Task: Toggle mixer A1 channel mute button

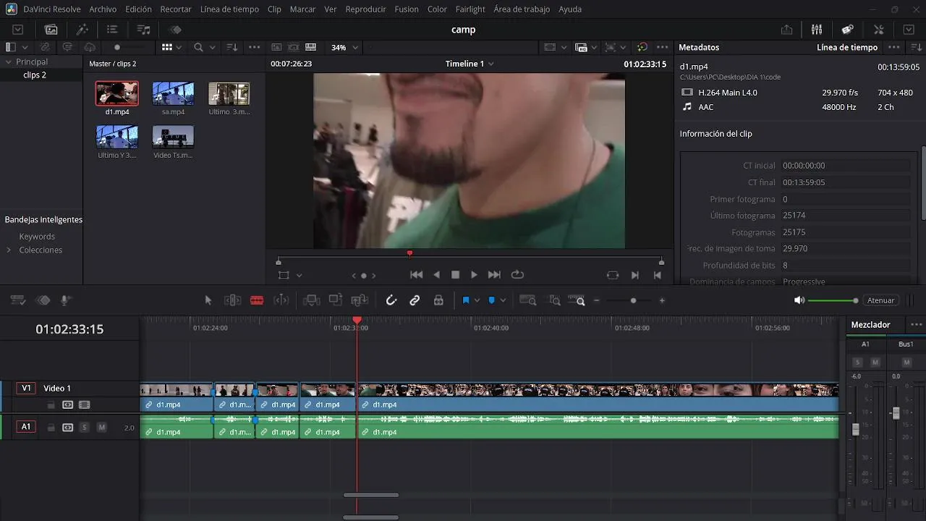Action: [x=875, y=362]
